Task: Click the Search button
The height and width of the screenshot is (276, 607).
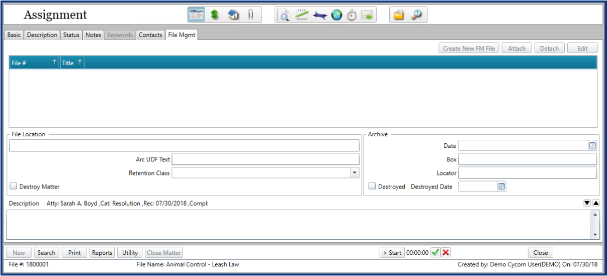Action: (46, 253)
